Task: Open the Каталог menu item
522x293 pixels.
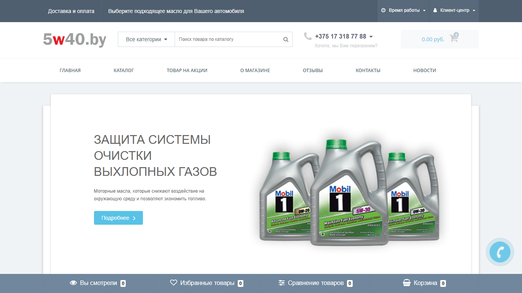Action: coord(124,70)
